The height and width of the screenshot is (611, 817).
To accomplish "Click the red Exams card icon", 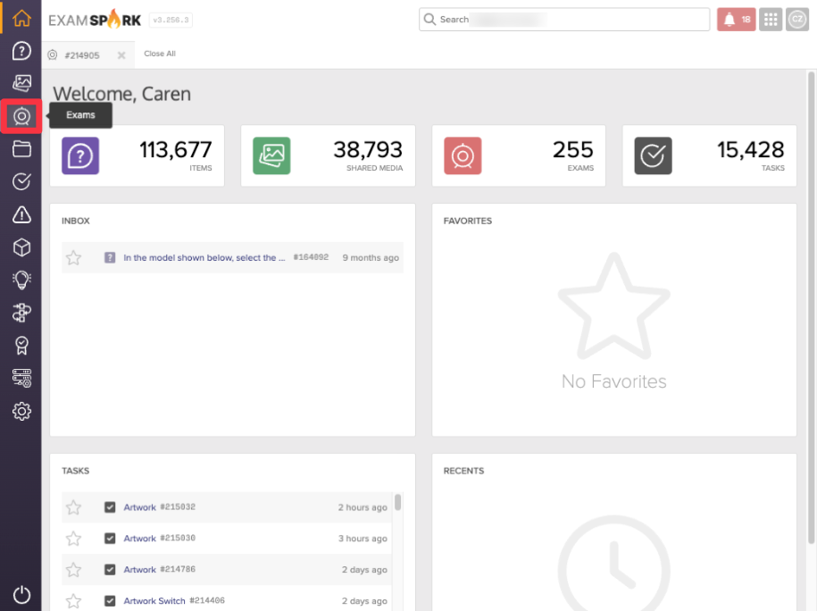I will 463,155.
